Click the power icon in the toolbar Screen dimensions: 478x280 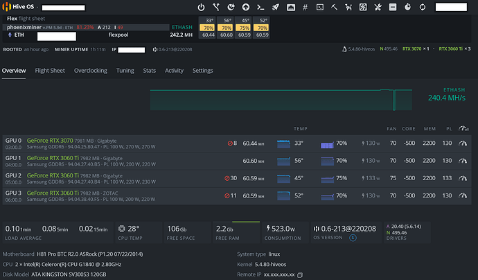pos(201,7)
